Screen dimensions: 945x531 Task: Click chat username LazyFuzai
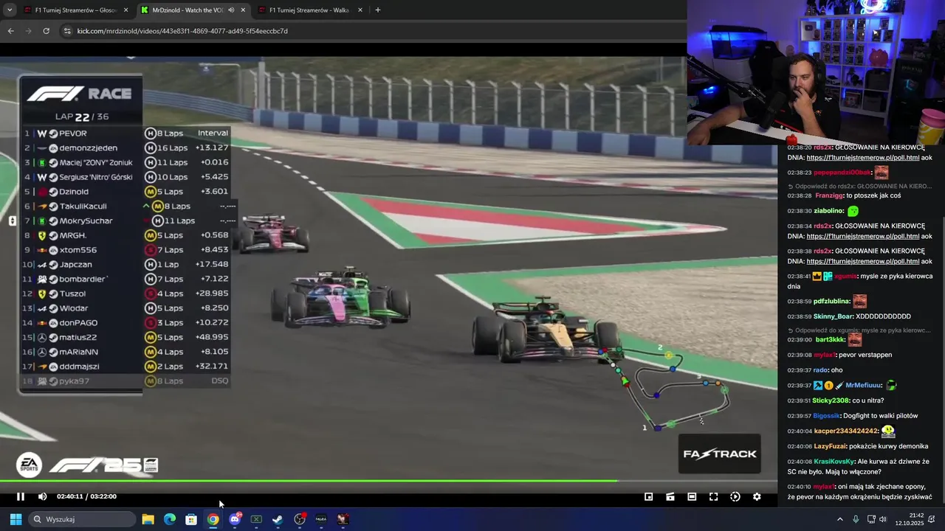click(x=830, y=447)
